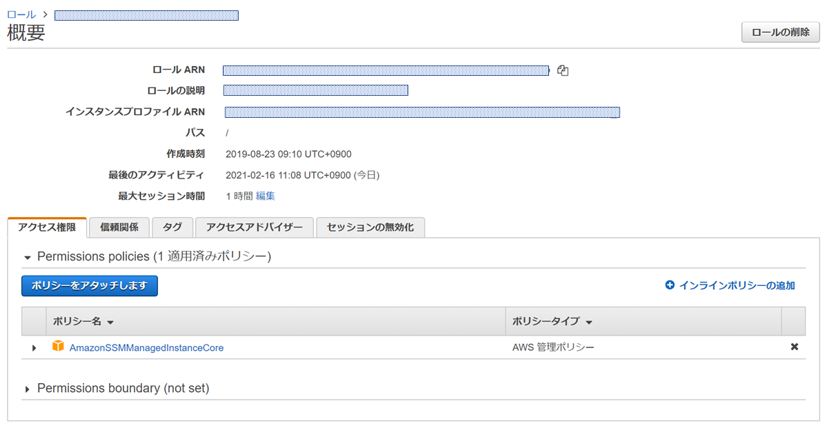Copy the role ARN with the copy icon
This screenshot has width=827, height=430.
[563, 70]
